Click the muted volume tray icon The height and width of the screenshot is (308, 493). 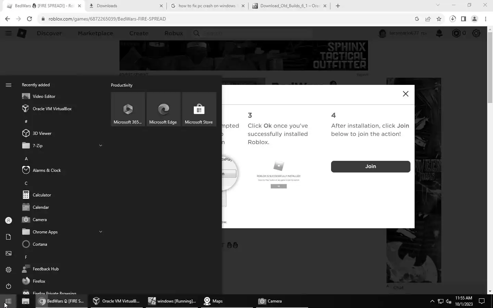tap(449, 301)
